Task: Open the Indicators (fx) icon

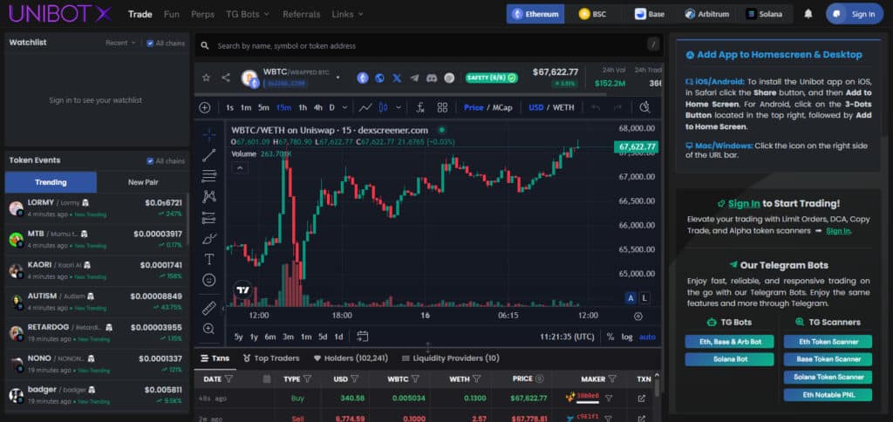Action: pos(420,107)
